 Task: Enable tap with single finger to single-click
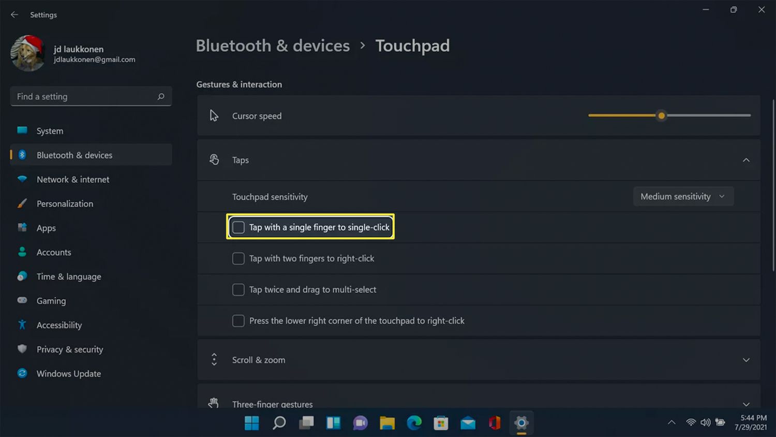238,227
